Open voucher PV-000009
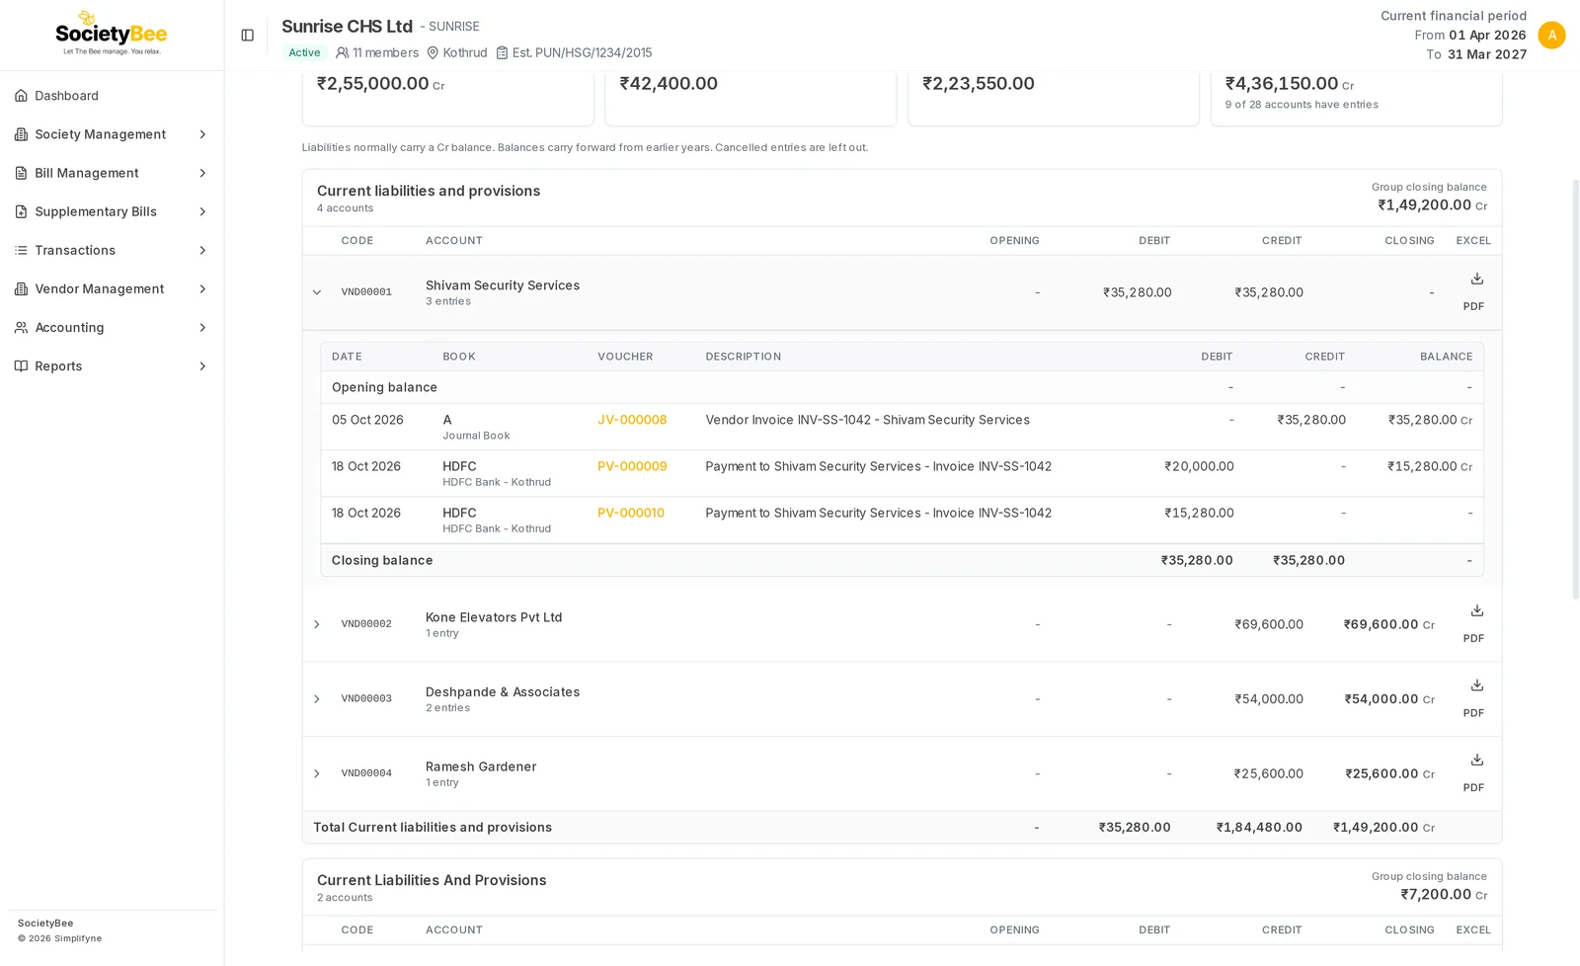 [632, 466]
